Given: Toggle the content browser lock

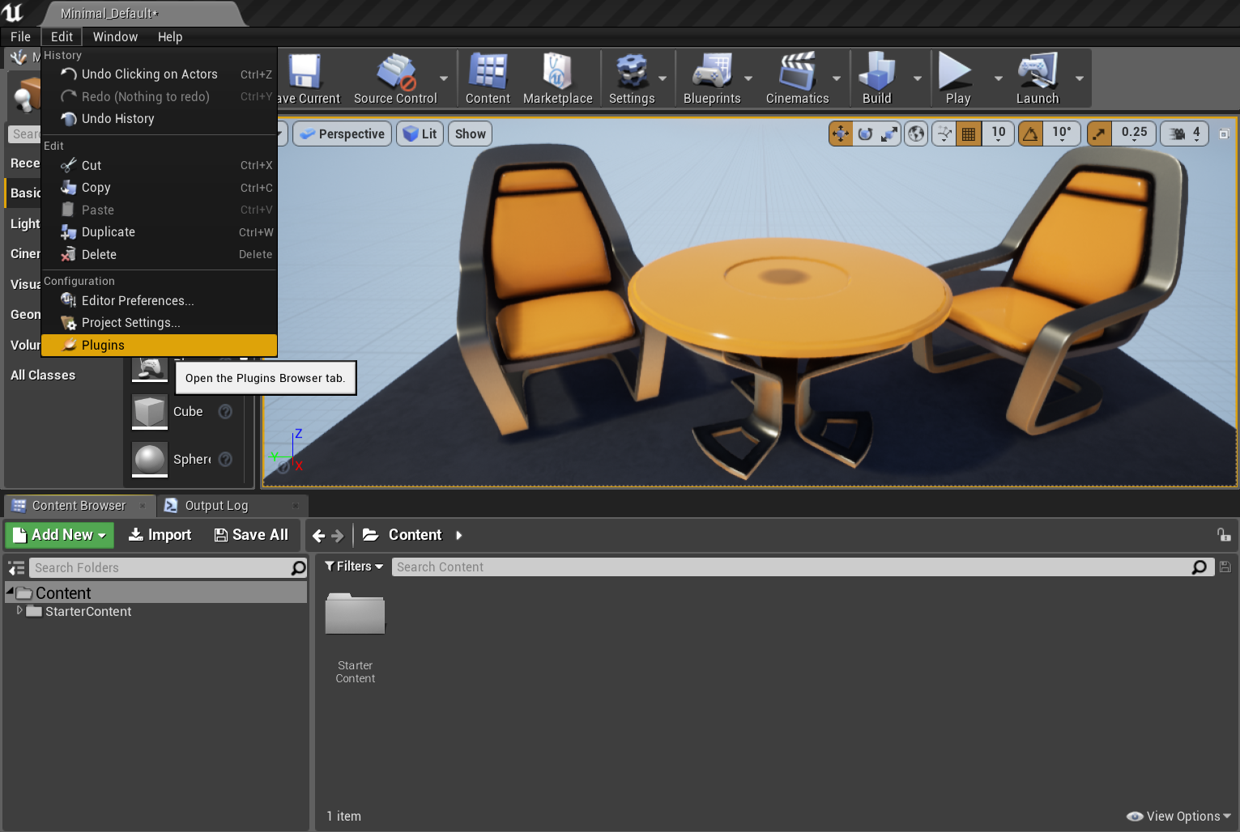Looking at the screenshot, I should click(1224, 535).
